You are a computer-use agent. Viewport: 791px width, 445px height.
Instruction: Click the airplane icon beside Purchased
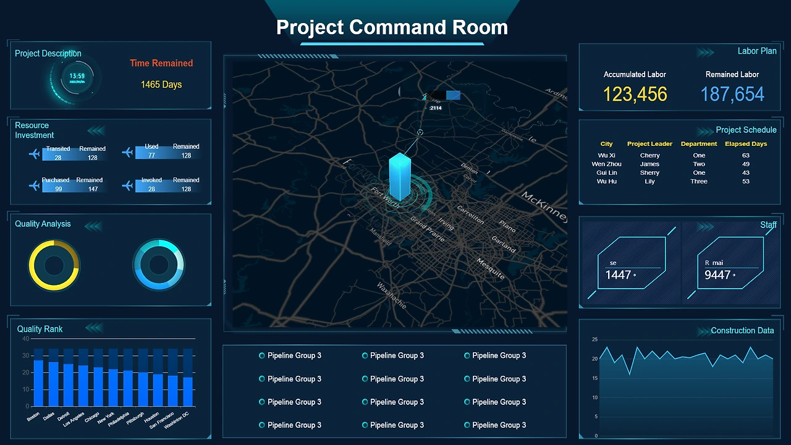pyautogui.click(x=34, y=185)
